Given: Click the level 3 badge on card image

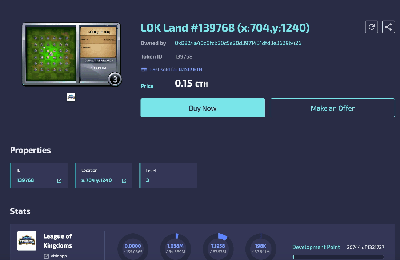Looking at the screenshot, I should tap(115, 80).
